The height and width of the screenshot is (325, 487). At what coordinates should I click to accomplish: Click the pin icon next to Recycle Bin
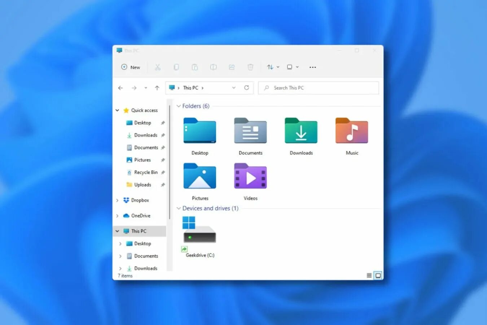click(163, 172)
